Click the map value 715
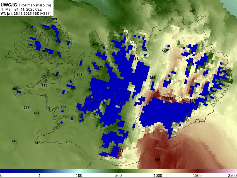 point(44,85)
